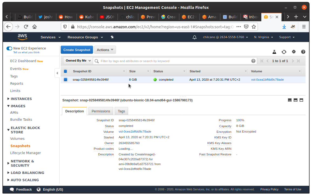This screenshot has width=312, height=196.
Task: Open the Volumes sidebar item
Action: 17,139
